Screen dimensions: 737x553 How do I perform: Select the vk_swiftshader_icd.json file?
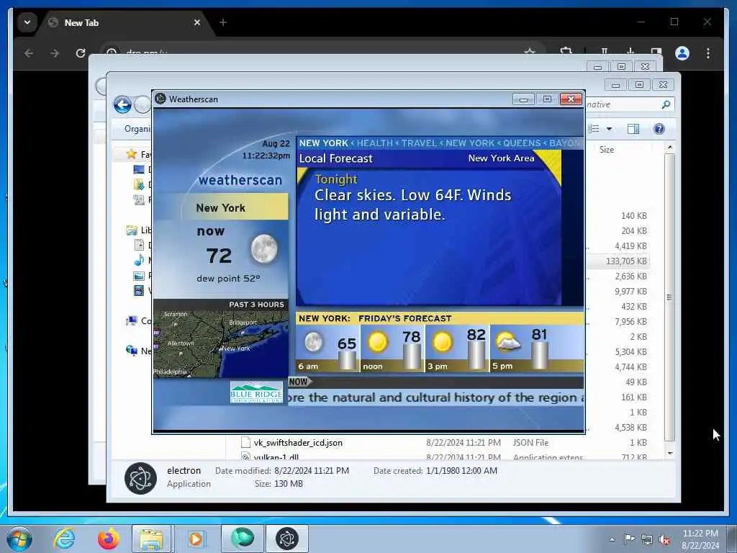click(297, 443)
